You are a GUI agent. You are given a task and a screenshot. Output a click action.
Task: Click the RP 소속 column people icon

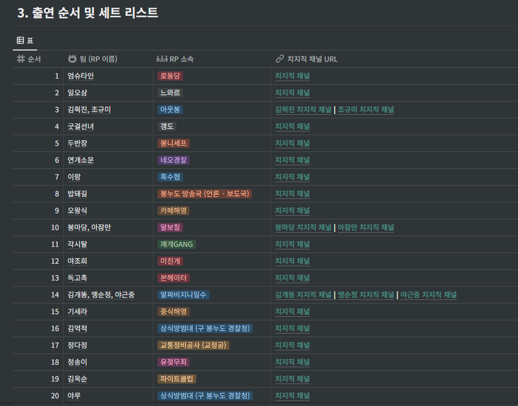tap(162, 59)
